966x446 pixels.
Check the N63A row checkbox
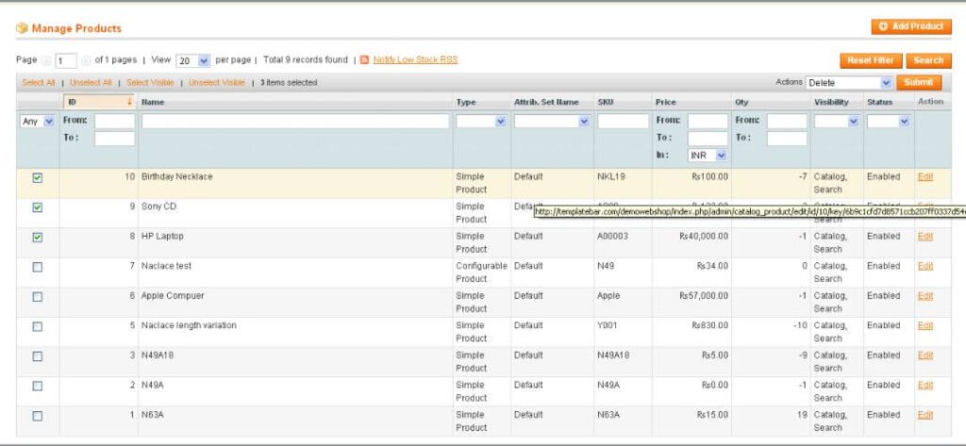tap(38, 416)
